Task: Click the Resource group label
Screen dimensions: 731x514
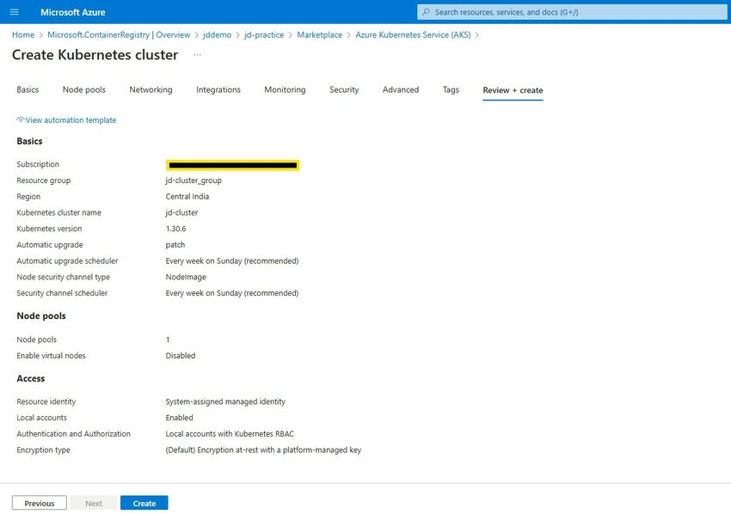Action: pyautogui.click(x=43, y=181)
